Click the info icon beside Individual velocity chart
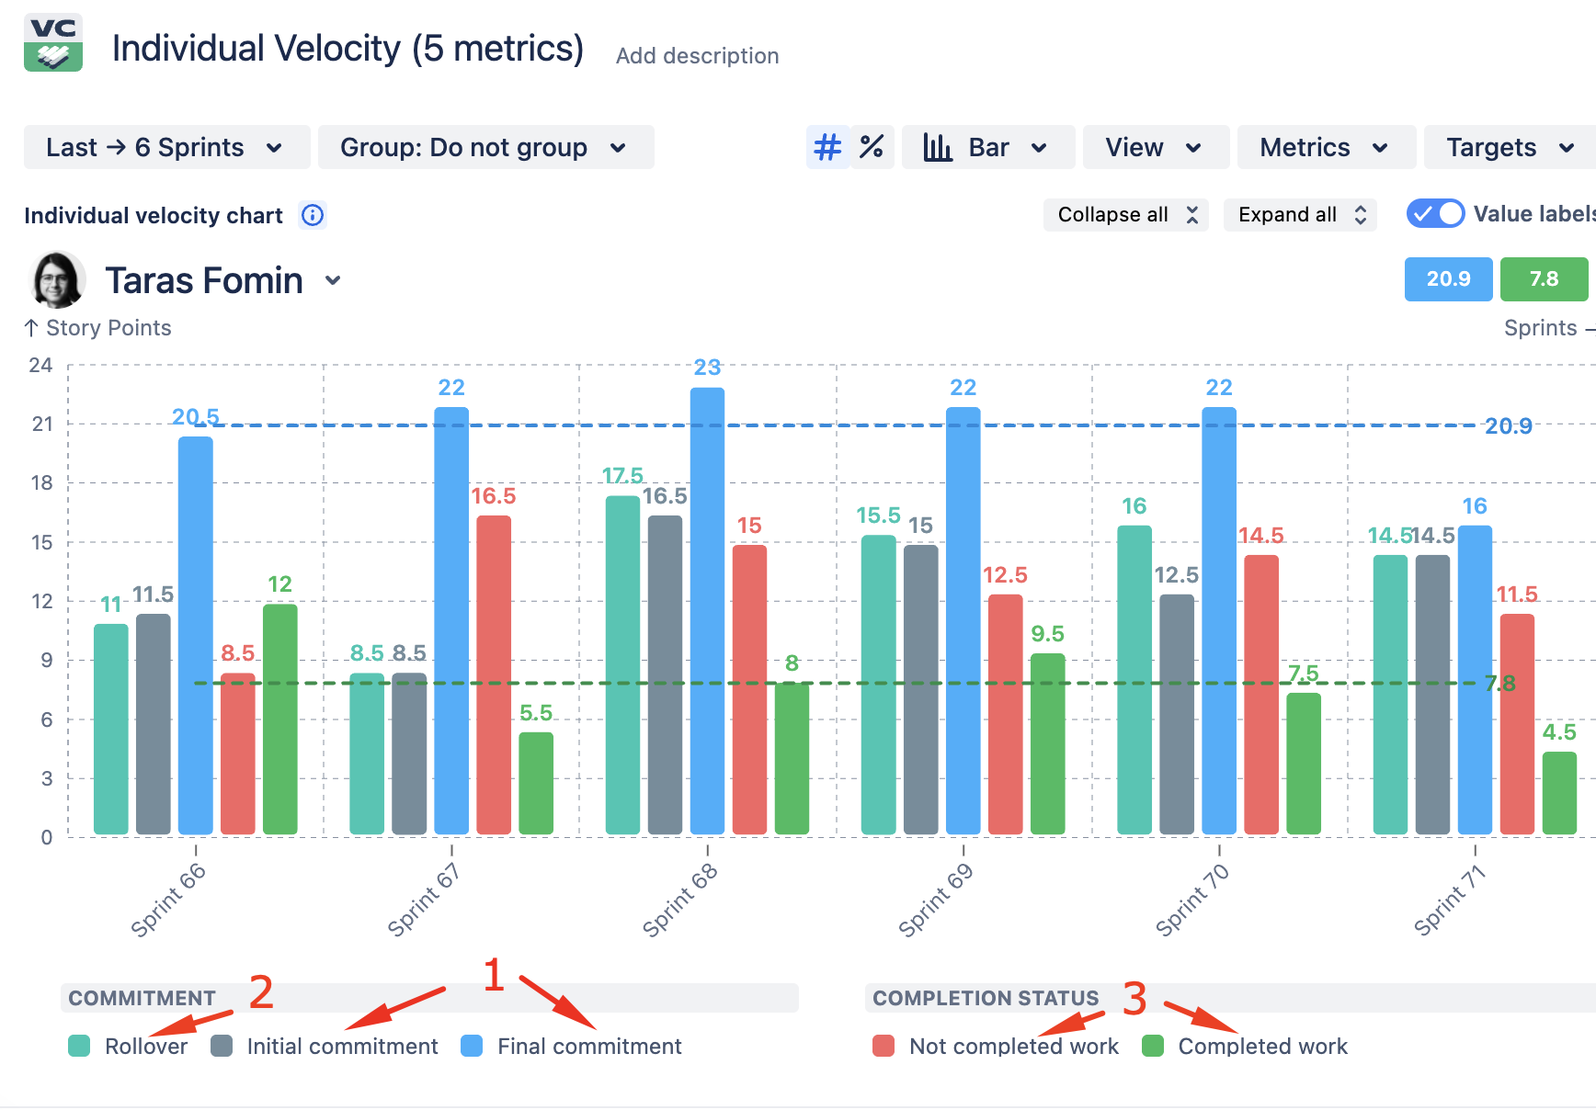The width and height of the screenshot is (1596, 1110). point(313,215)
